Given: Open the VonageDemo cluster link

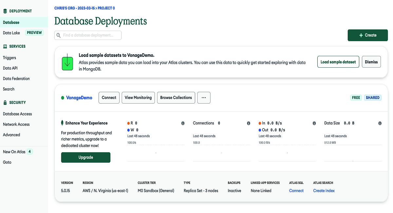Looking at the screenshot, I should [79, 98].
